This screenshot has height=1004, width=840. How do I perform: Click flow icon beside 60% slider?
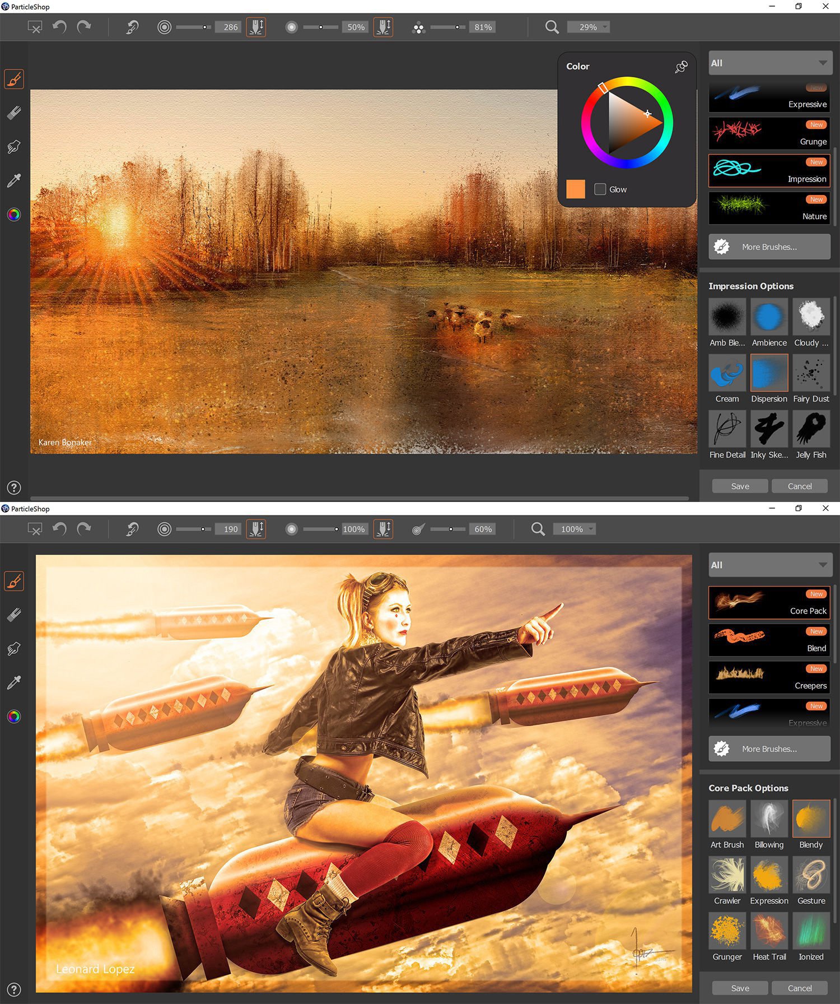[x=418, y=529]
